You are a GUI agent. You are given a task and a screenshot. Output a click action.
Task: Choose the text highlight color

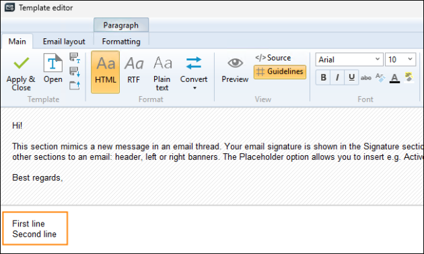tap(409, 78)
